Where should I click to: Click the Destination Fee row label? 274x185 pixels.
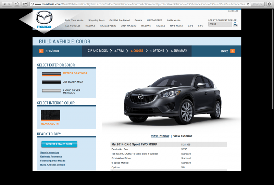(120, 149)
